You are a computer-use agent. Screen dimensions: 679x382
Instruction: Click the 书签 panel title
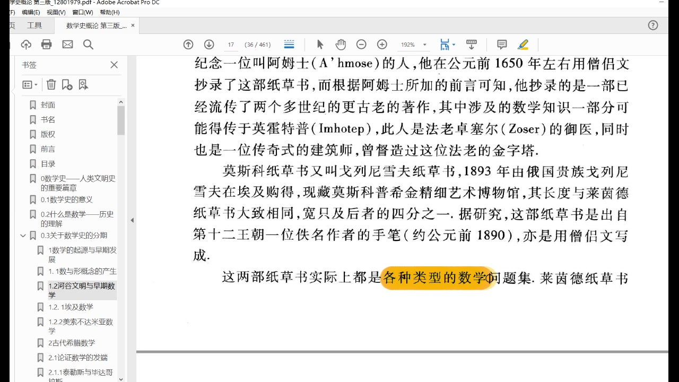29,65
